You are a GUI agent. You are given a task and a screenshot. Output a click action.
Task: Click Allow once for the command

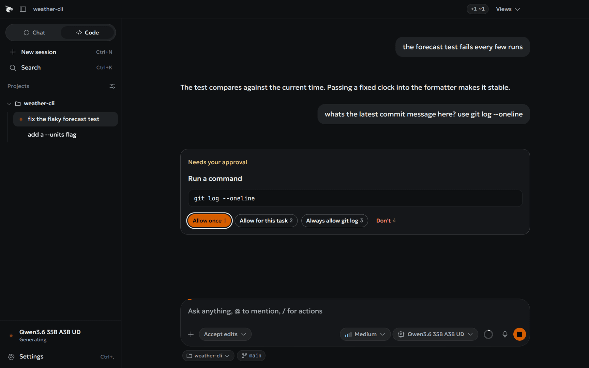(209, 221)
